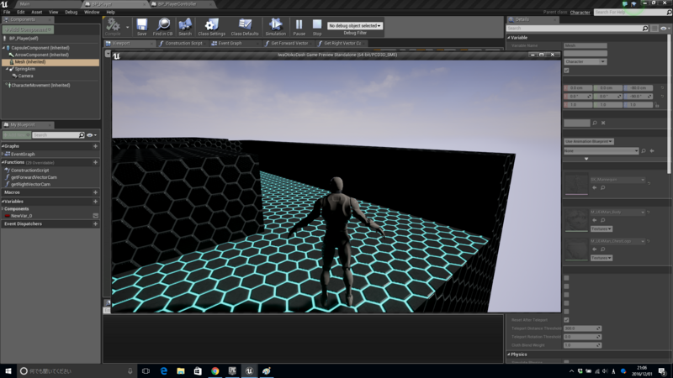This screenshot has width=673, height=378.
Task: Open M_UE4Man_Body material dropdown
Action: [x=617, y=213]
